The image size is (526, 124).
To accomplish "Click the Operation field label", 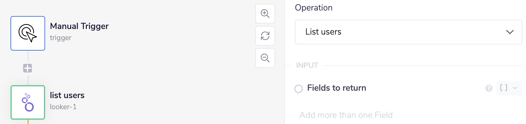I will tap(314, 8).
